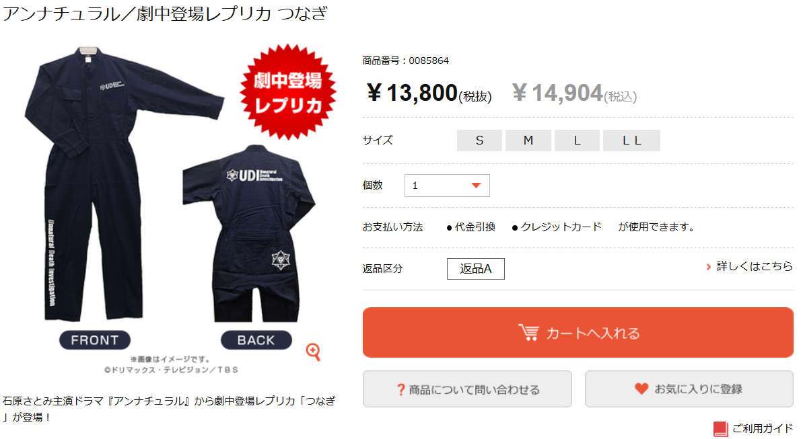This screenshot has height=439, width=801.
Task: Click the red arrow beside 詳しくはこちら
Action: coord(709,267)
